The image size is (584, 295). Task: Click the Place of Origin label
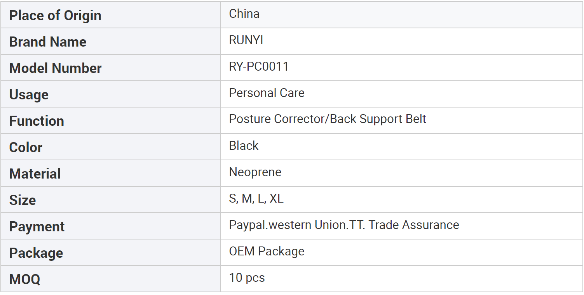(55, 16)
